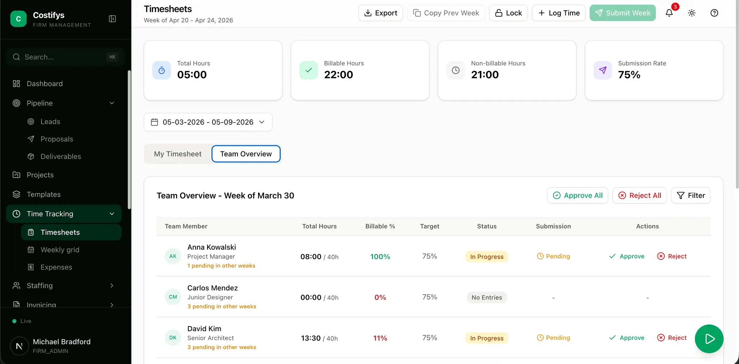Click David Kim's Pending submission label
The image size is (739, 364).
(x=554, y=338)
